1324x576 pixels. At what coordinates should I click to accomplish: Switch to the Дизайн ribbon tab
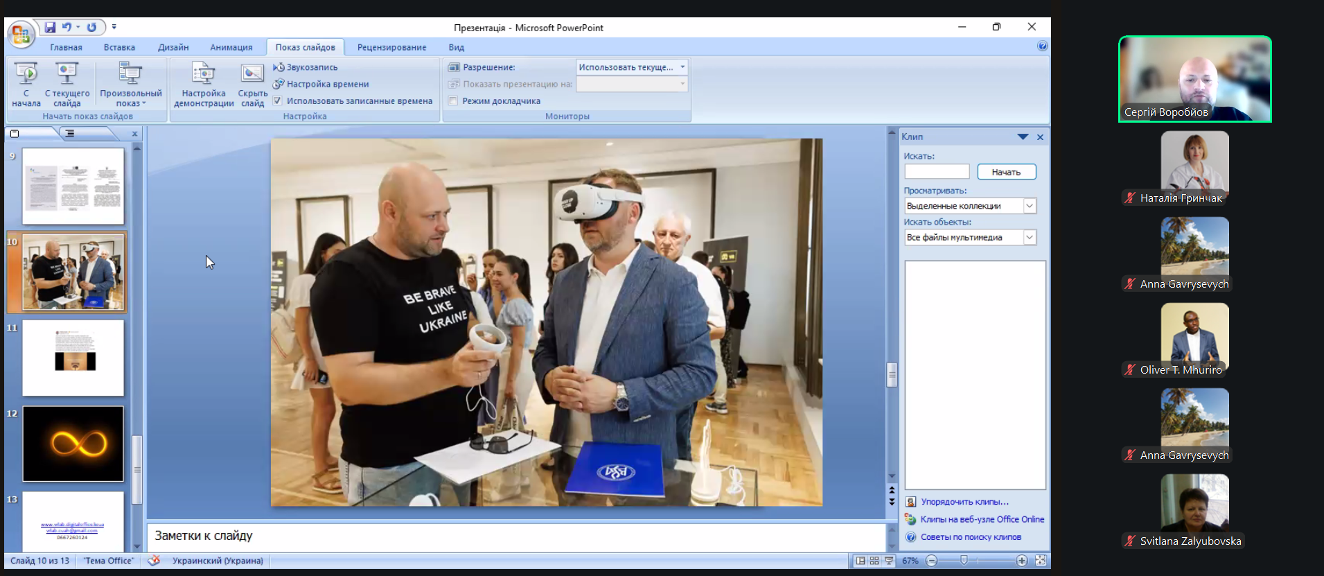coord(173,47)
